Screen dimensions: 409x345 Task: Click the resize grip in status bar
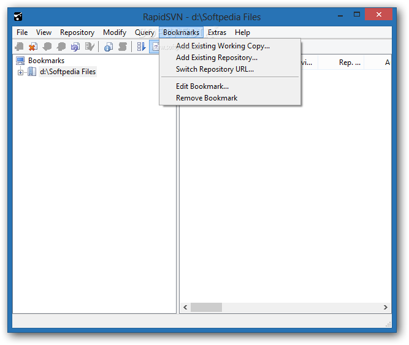388,324
